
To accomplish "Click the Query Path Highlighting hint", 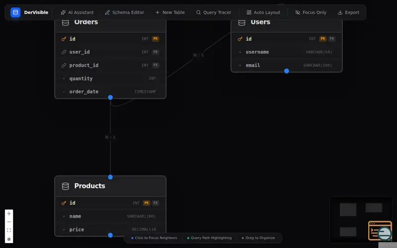I will [x=209, y=238].
